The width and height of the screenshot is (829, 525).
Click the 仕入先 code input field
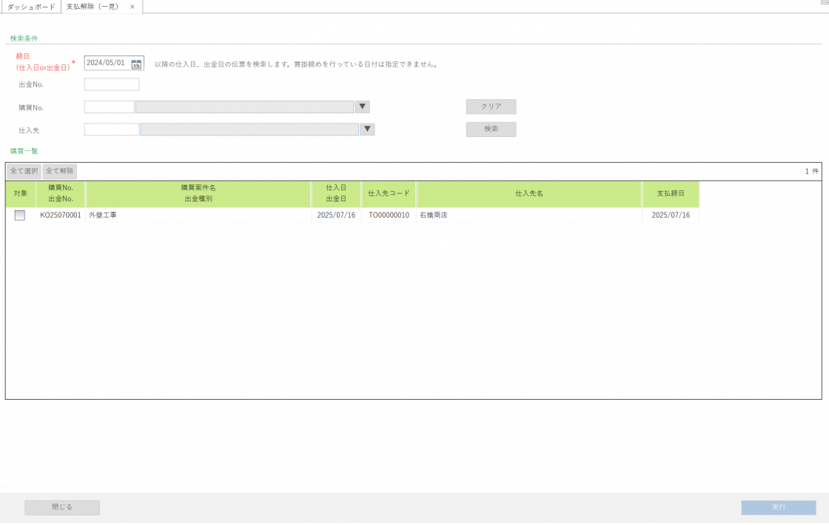click(x=112, y=130)
